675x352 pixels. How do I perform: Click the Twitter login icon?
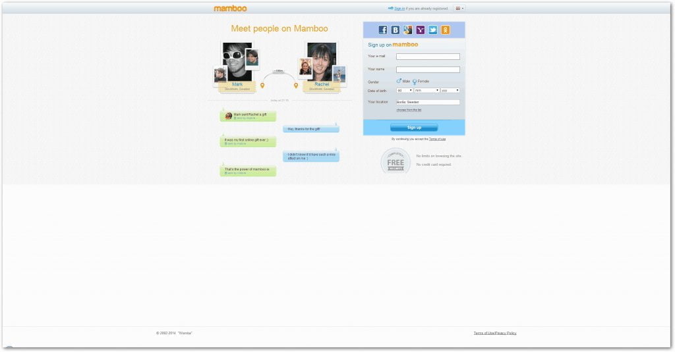pyautogui.click(x=433, y=30)
